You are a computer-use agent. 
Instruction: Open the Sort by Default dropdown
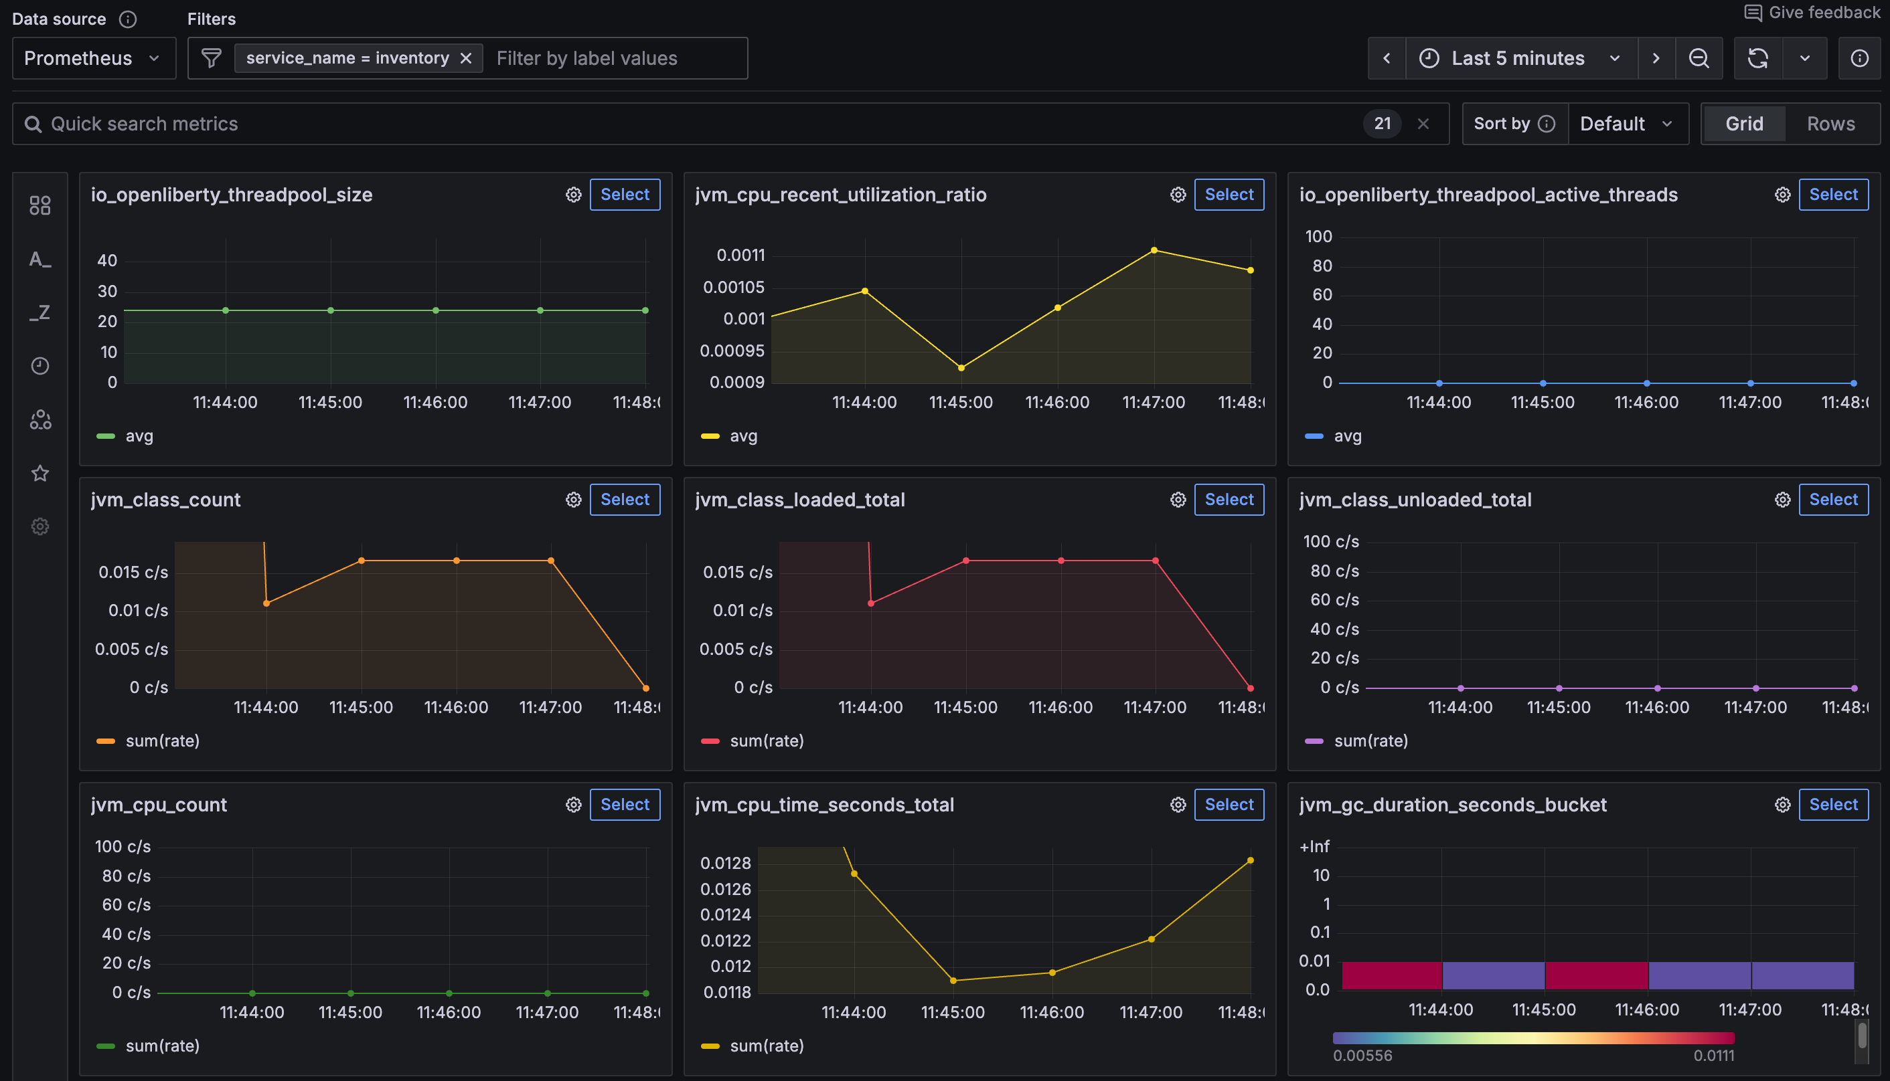[1628, 123]
